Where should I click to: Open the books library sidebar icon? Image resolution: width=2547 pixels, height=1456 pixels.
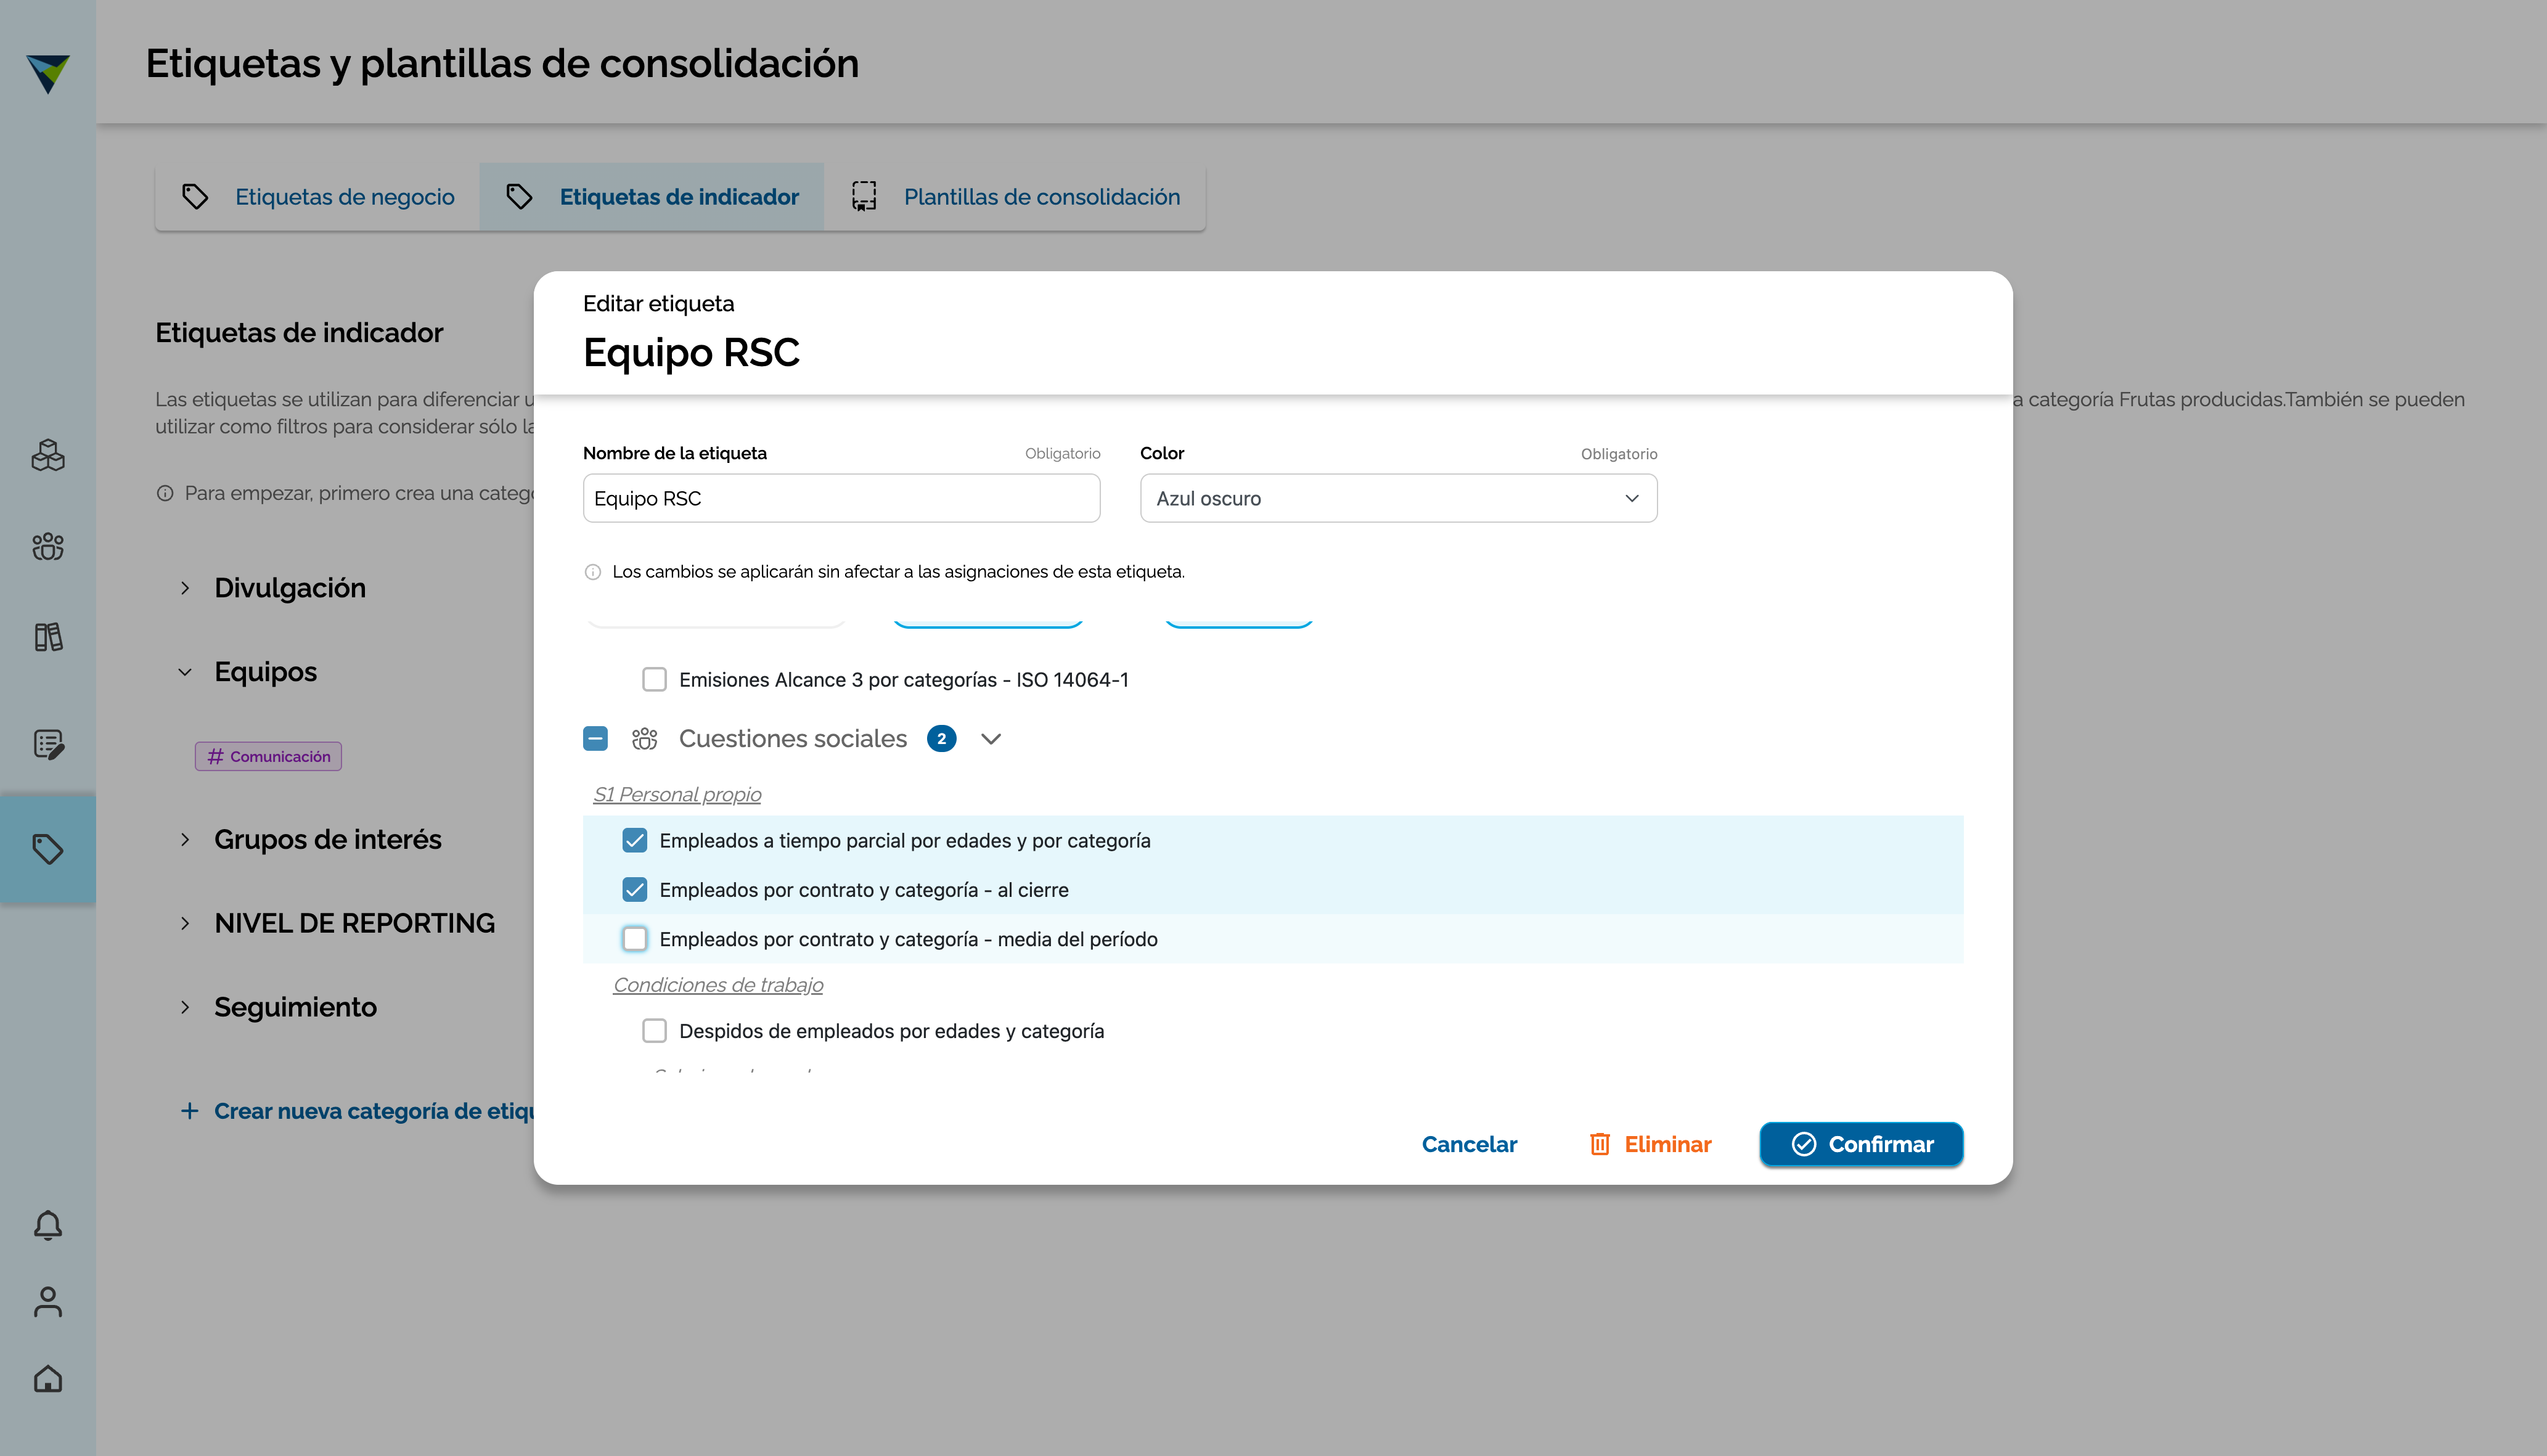48,637
